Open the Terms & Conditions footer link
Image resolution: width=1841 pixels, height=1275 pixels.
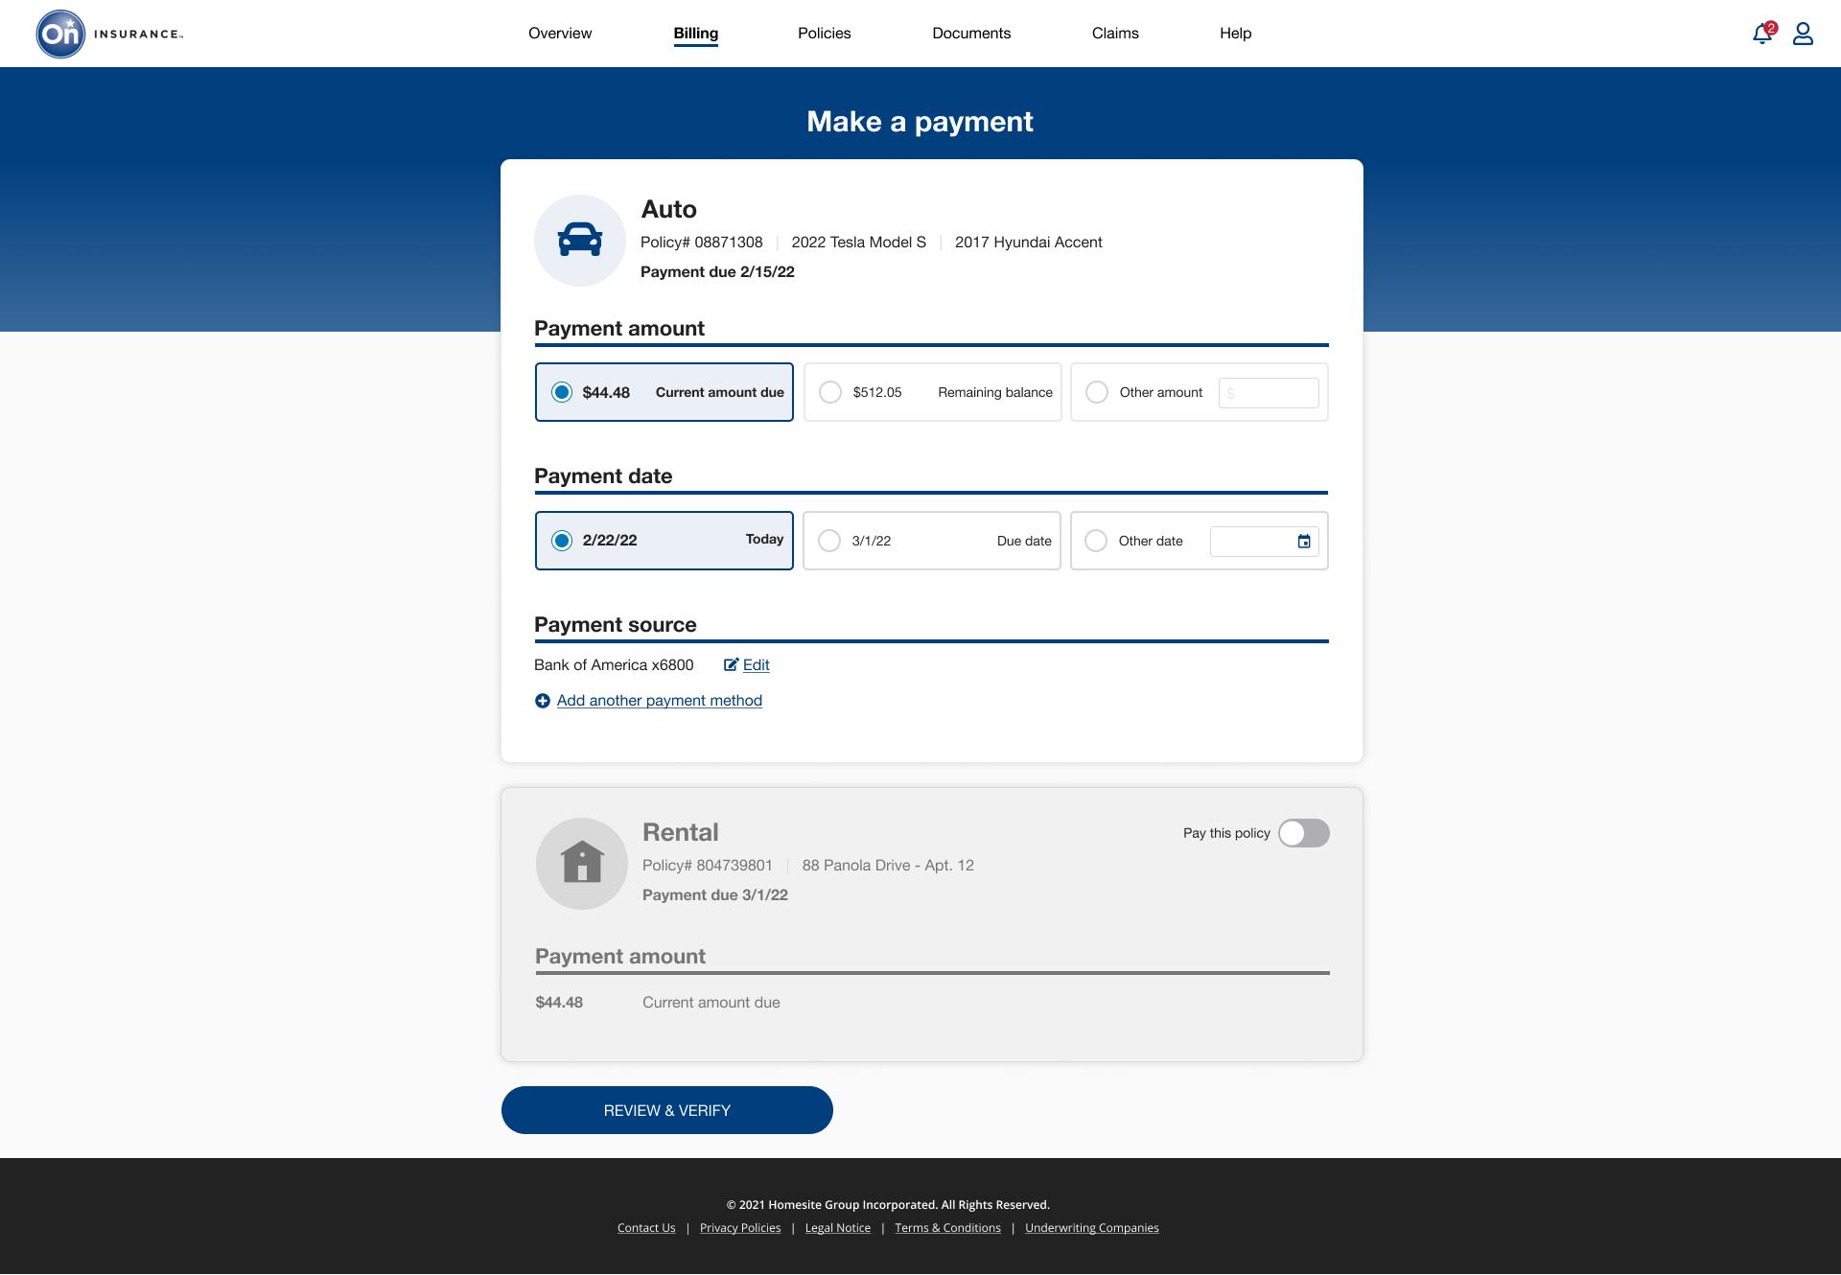[x=947, y=1228]
